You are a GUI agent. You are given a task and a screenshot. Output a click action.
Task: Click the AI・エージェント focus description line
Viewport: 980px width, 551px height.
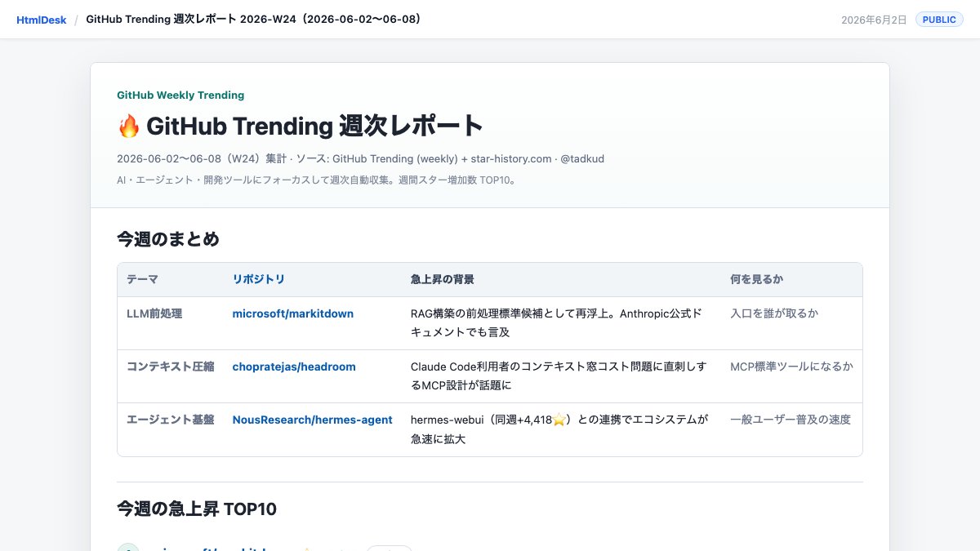pos(317,180)
